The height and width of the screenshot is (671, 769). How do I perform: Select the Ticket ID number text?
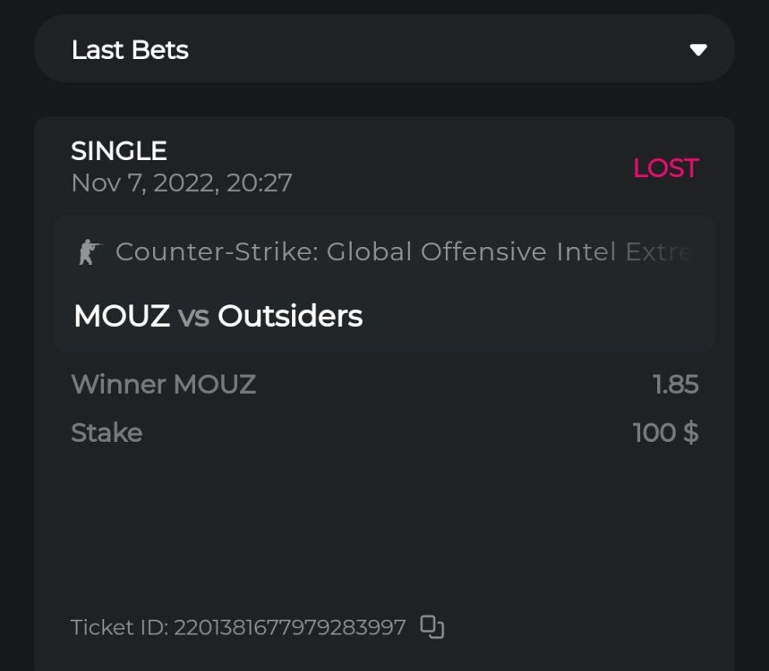(x=290, y=627)
